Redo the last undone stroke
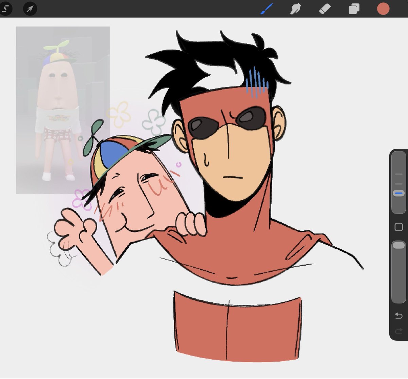Image resolution: width=408 pixels, height=379 pixels. click(x=398, y=331)
